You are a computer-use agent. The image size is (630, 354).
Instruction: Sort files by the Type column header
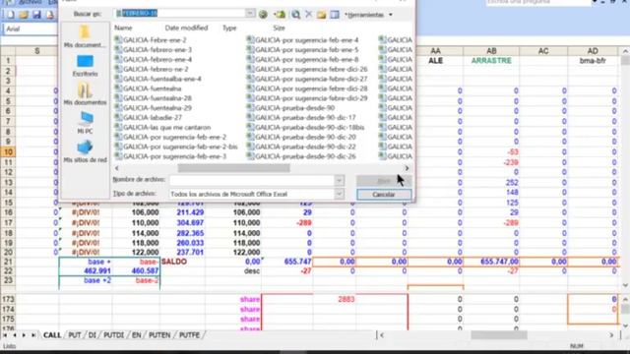(x=229, y=29)
